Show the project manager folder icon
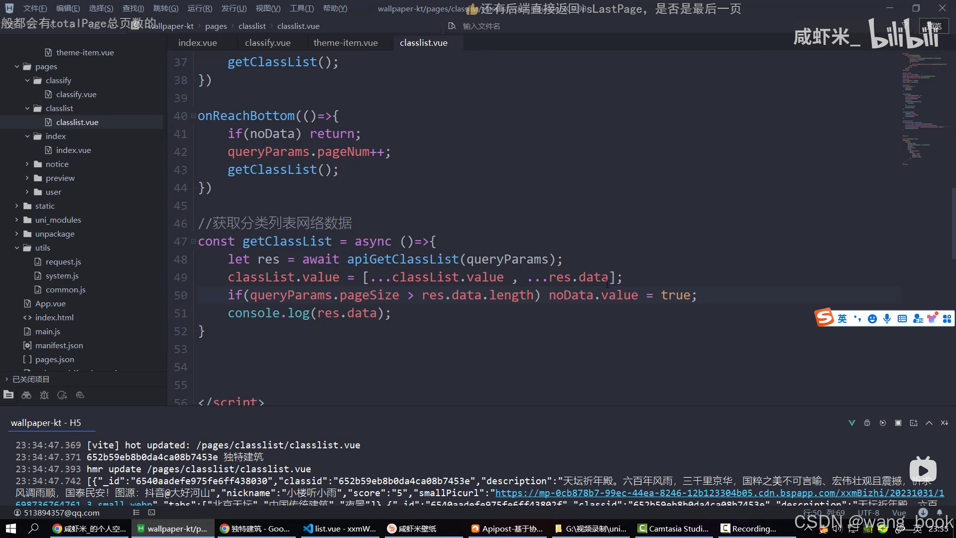The height and width of the screenshot is (538, 956). pos(8,395)
